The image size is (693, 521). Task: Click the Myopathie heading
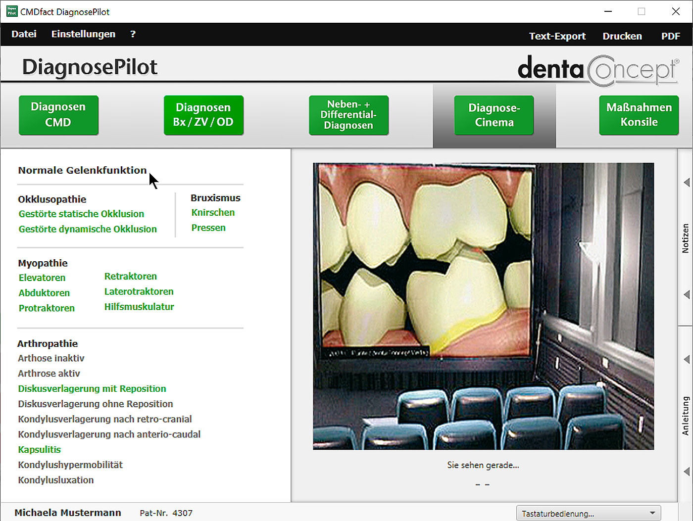[43, 263]
